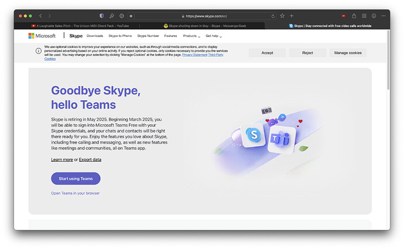Click the Teams app icon in the illustration
The width and height of the screenshot is (404, 248).
point(281,140)
